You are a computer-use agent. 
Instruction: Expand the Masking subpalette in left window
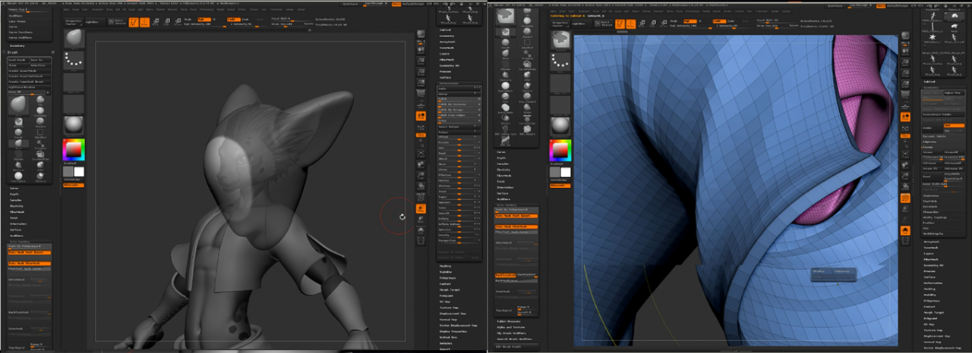pyautogui.click(x=446, y=266)
